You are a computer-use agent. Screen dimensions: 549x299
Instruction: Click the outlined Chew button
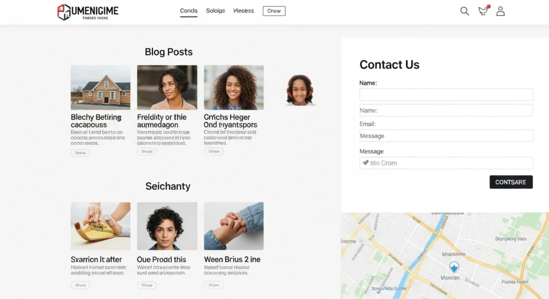pos(274,11)
